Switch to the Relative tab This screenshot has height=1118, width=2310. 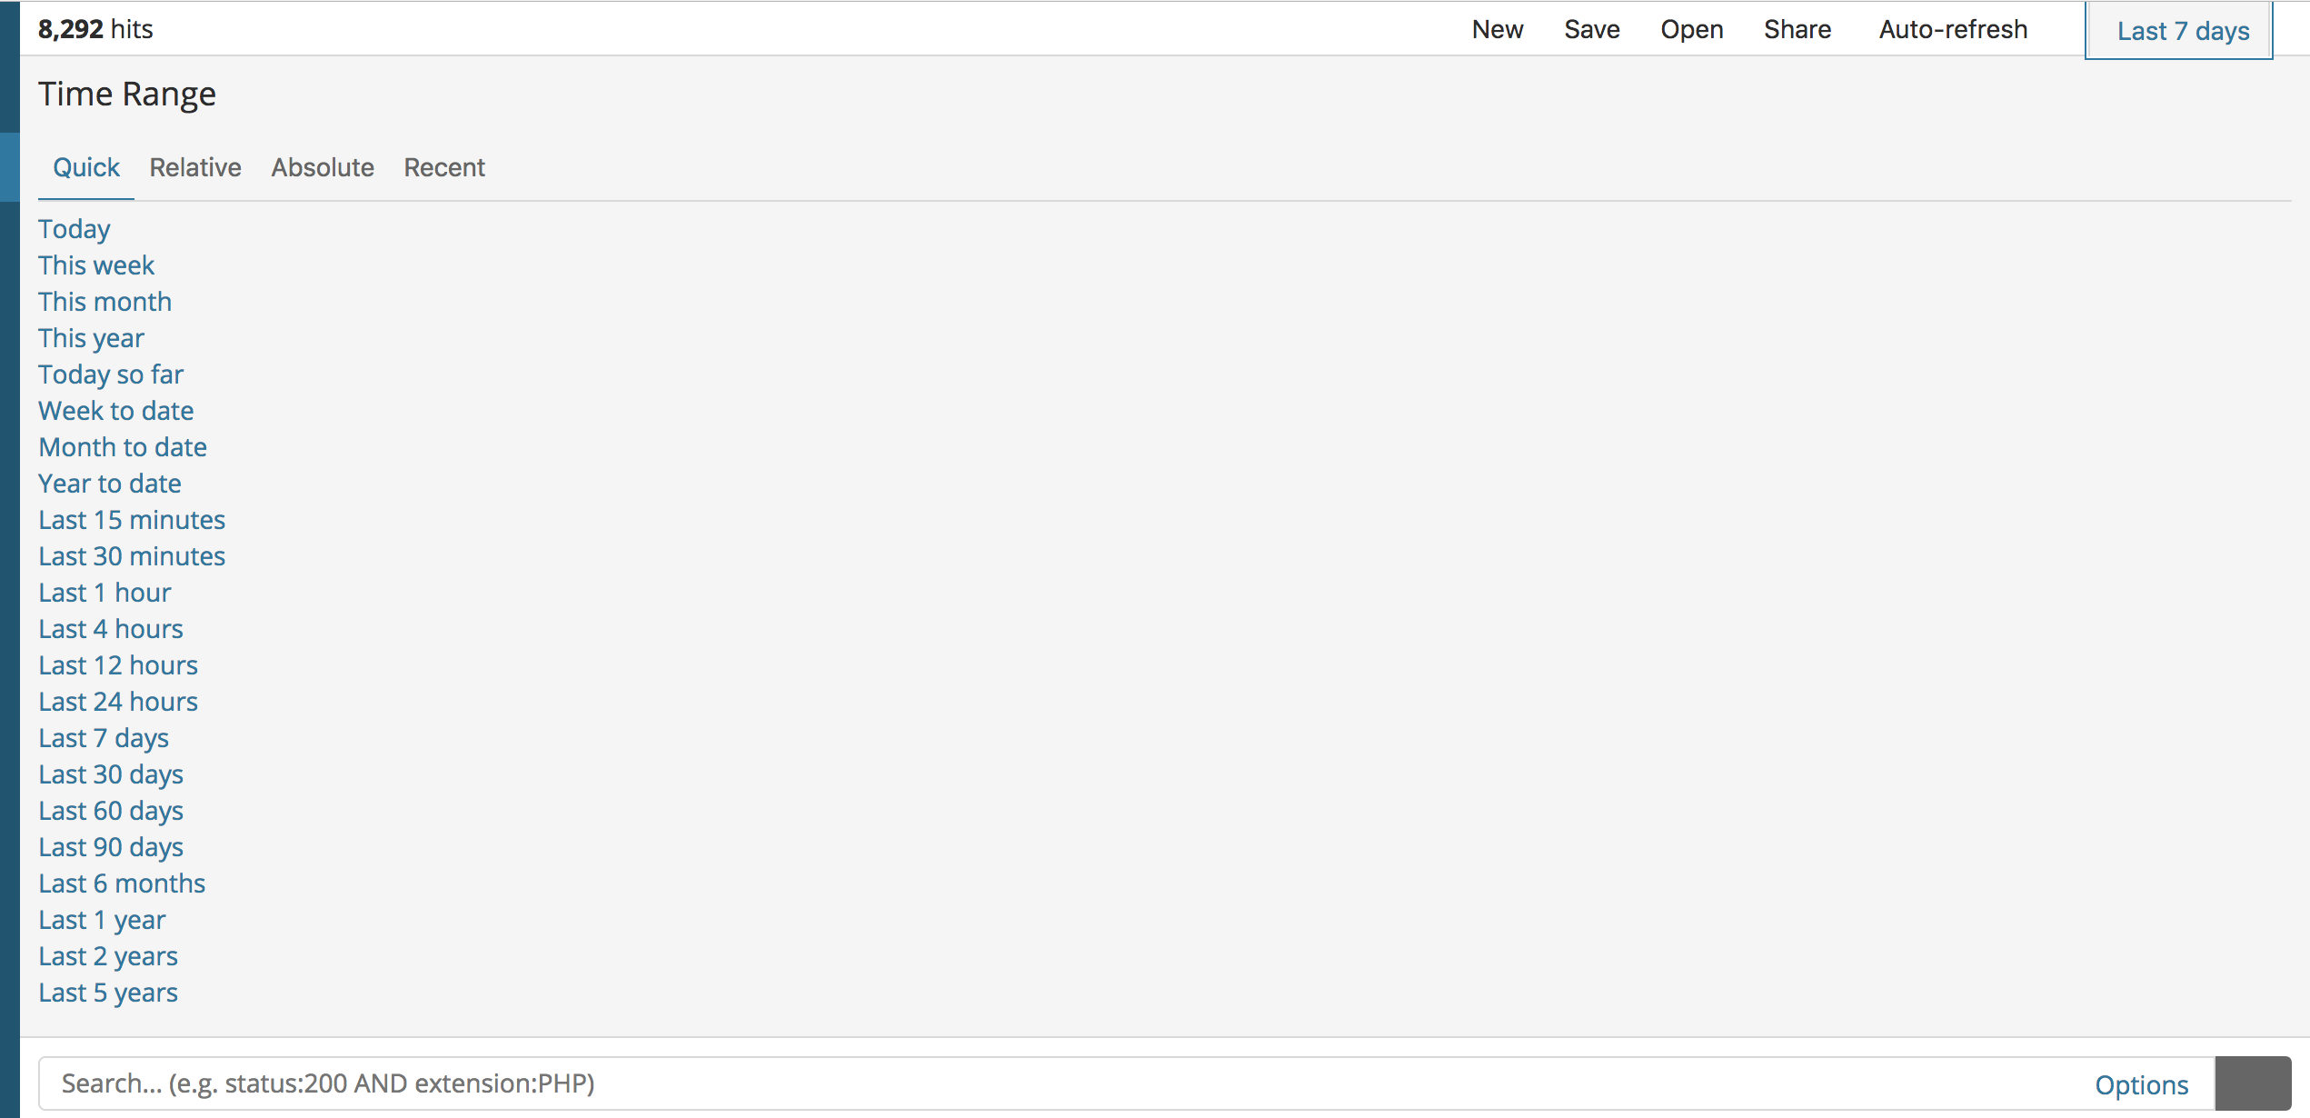[195, 167]
